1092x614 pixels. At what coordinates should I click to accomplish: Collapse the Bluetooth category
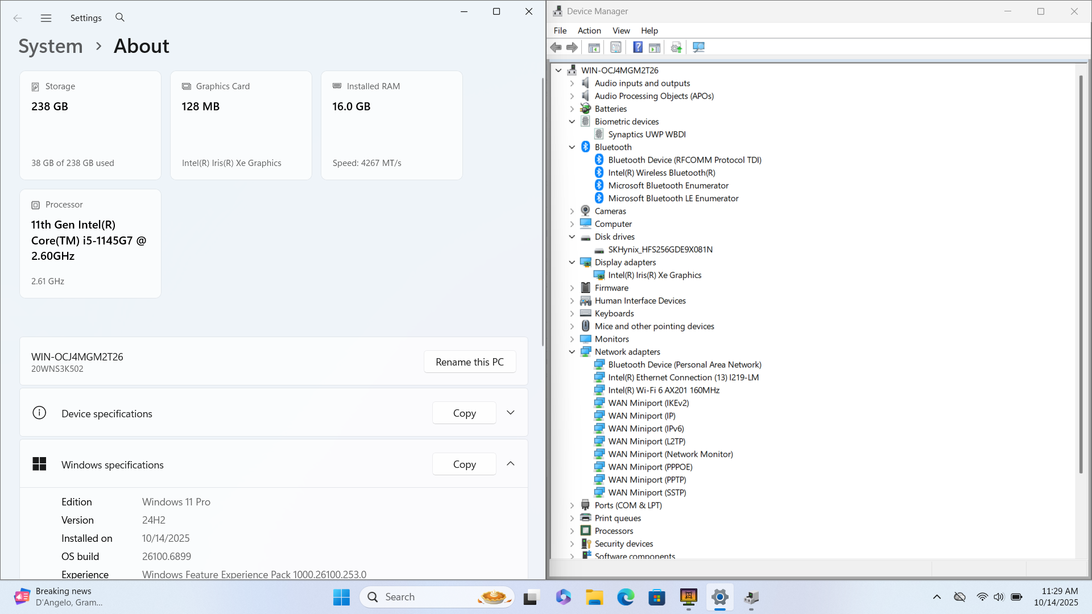pos(572,147)
